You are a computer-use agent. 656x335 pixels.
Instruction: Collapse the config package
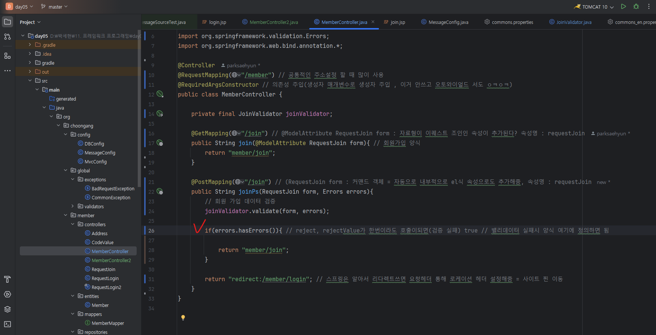[x=66, y=135]
